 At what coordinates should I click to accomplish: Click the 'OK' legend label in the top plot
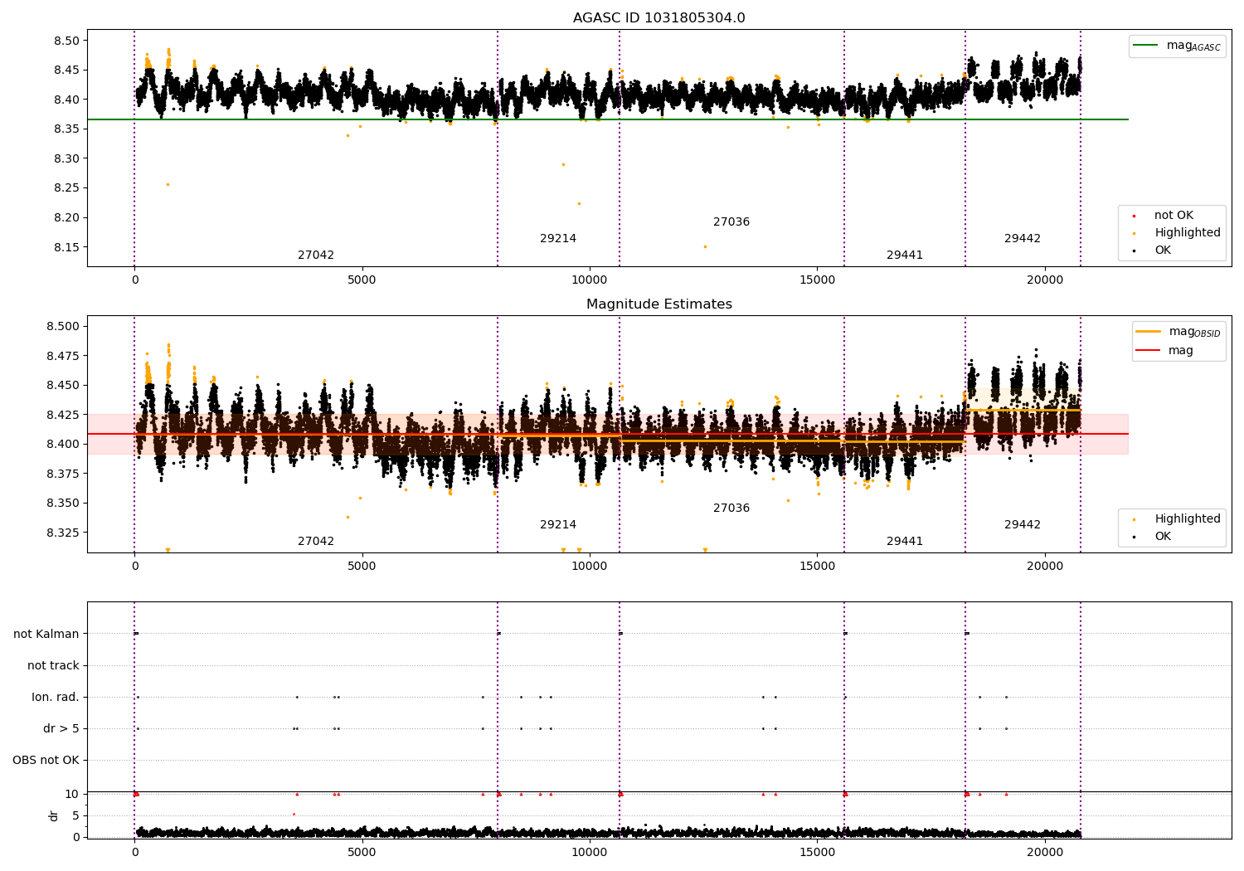click(1163, 251)
